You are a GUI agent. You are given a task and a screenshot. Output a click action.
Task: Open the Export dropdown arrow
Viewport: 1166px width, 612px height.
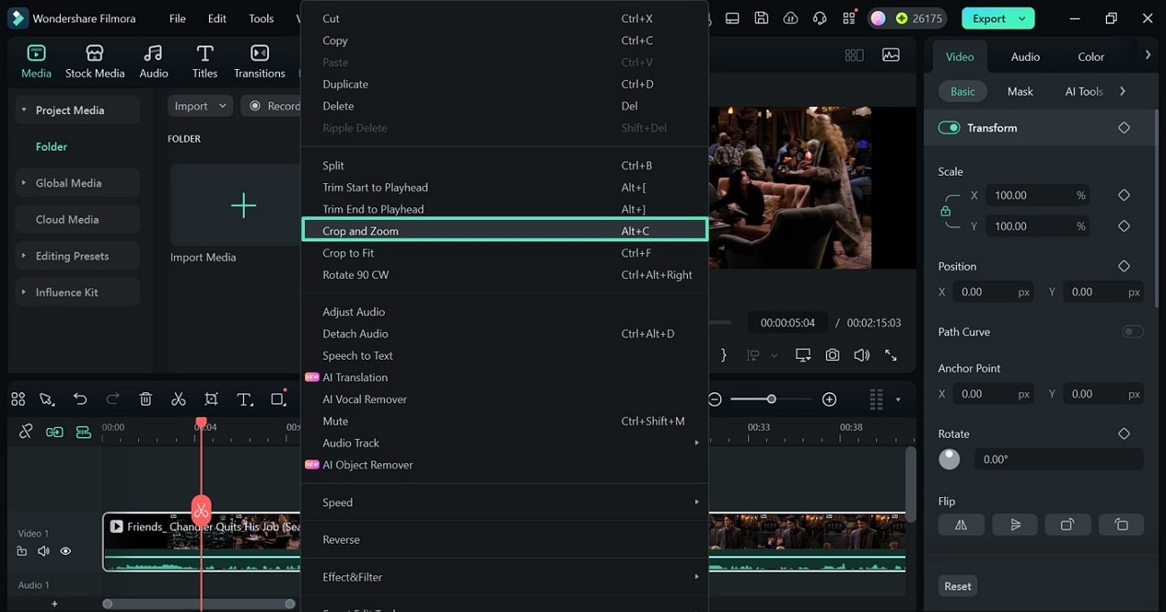(1022, 18)
